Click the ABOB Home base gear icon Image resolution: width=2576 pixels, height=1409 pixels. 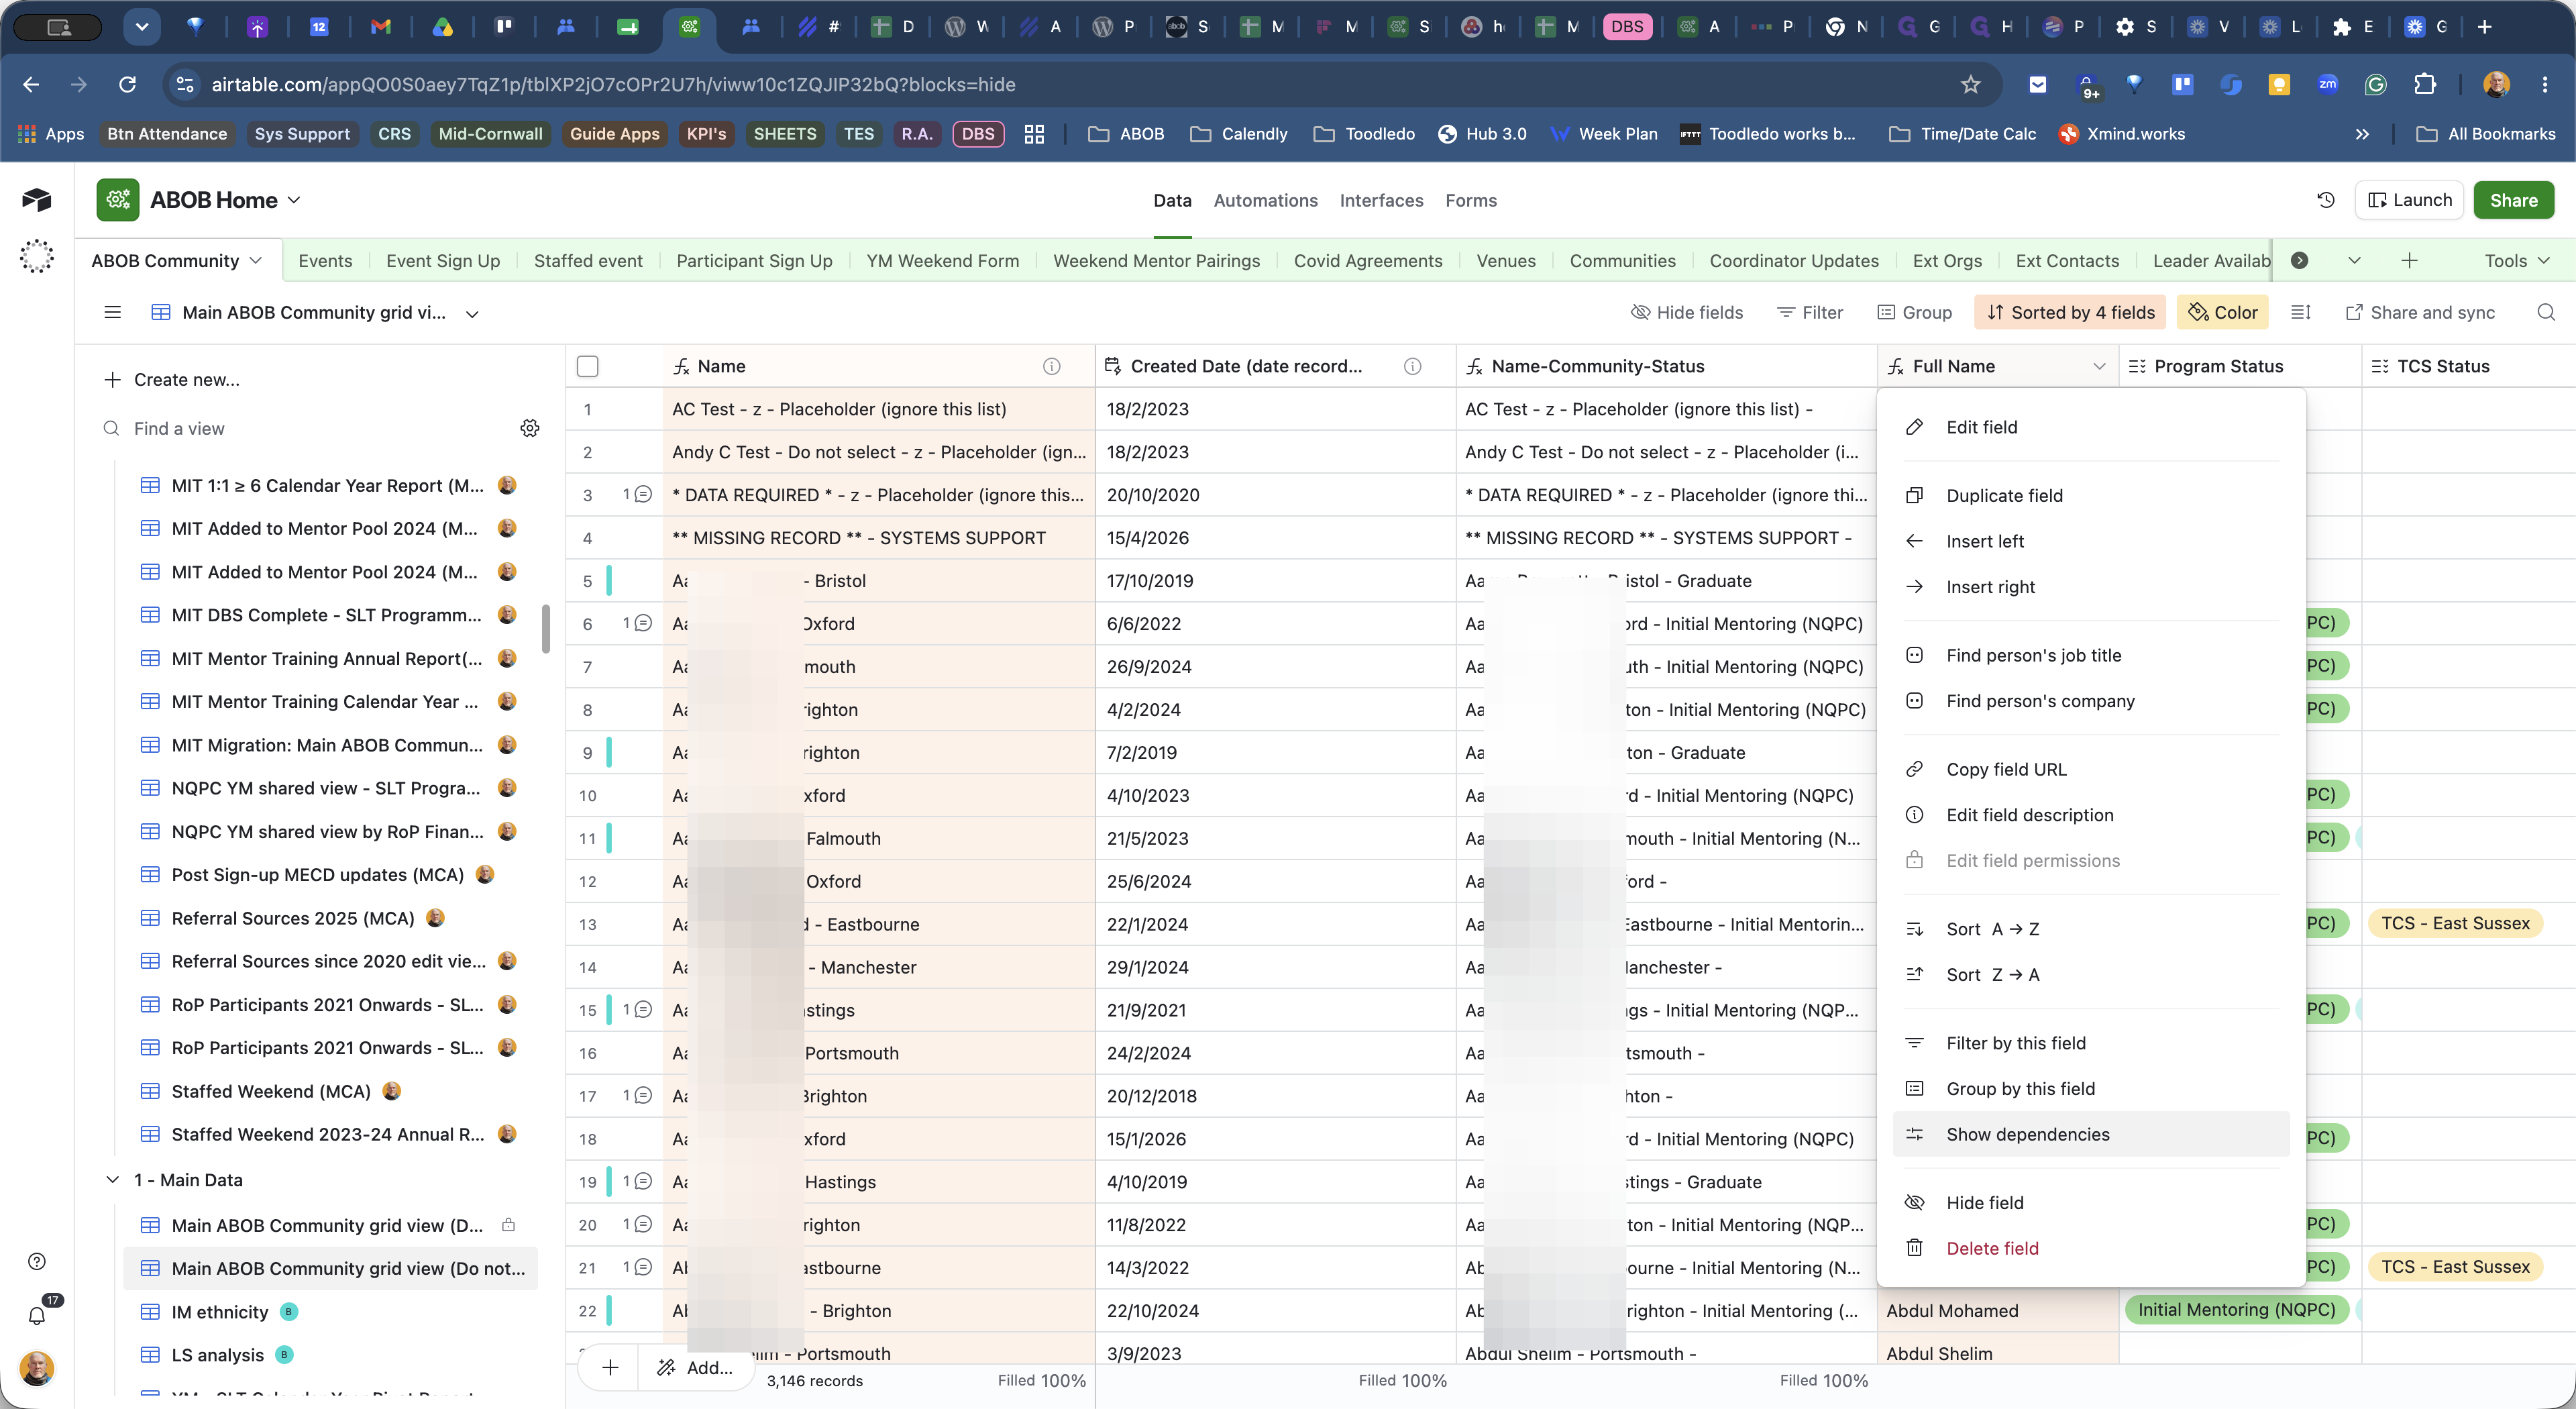118,200
